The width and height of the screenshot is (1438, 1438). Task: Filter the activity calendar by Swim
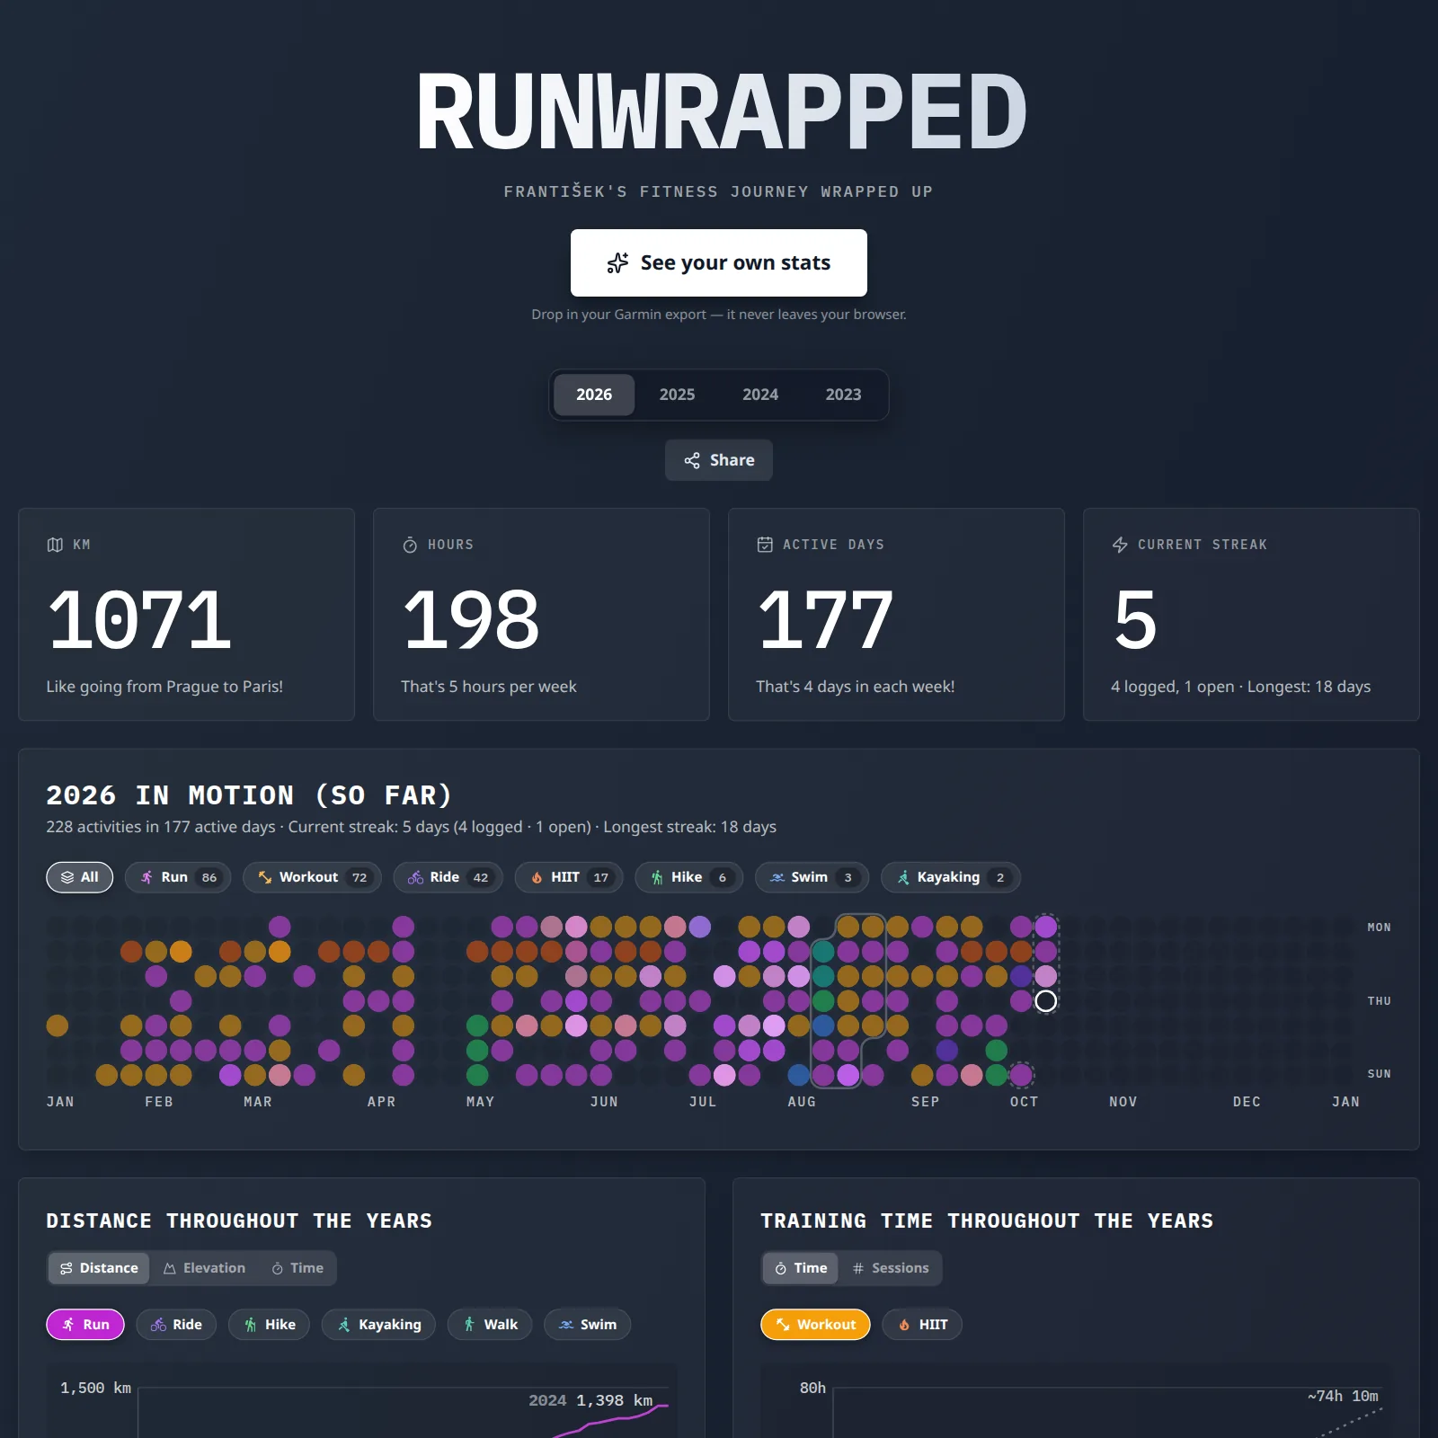pos(812,877)
